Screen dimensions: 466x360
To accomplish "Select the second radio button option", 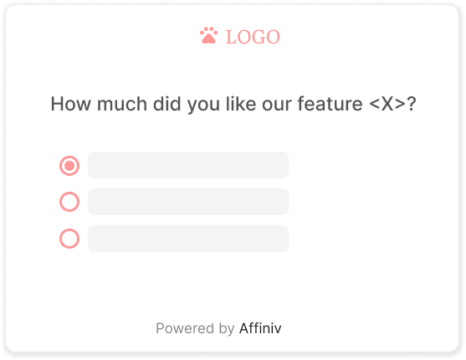I will (69, 202).
